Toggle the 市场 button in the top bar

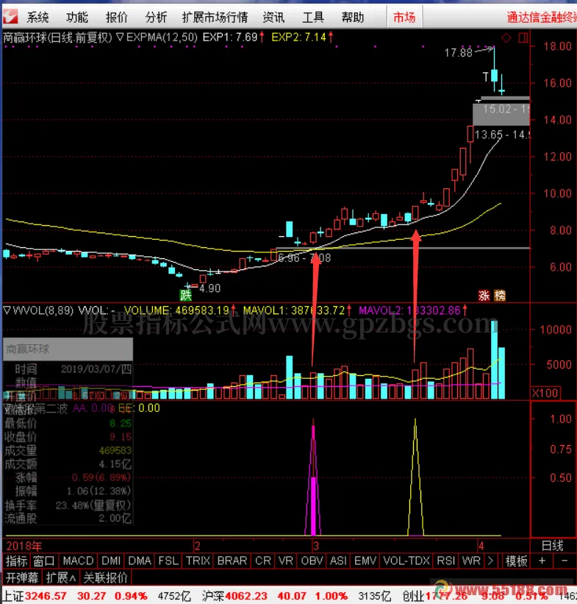tap(404, 18)
